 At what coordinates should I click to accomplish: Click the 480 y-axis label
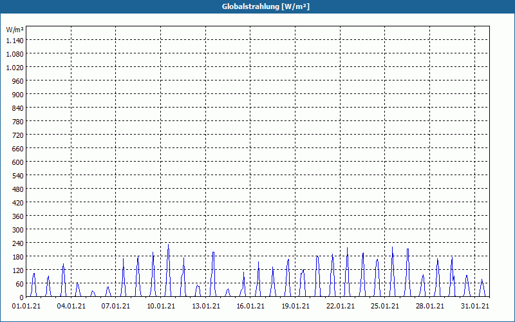(18, 189)
